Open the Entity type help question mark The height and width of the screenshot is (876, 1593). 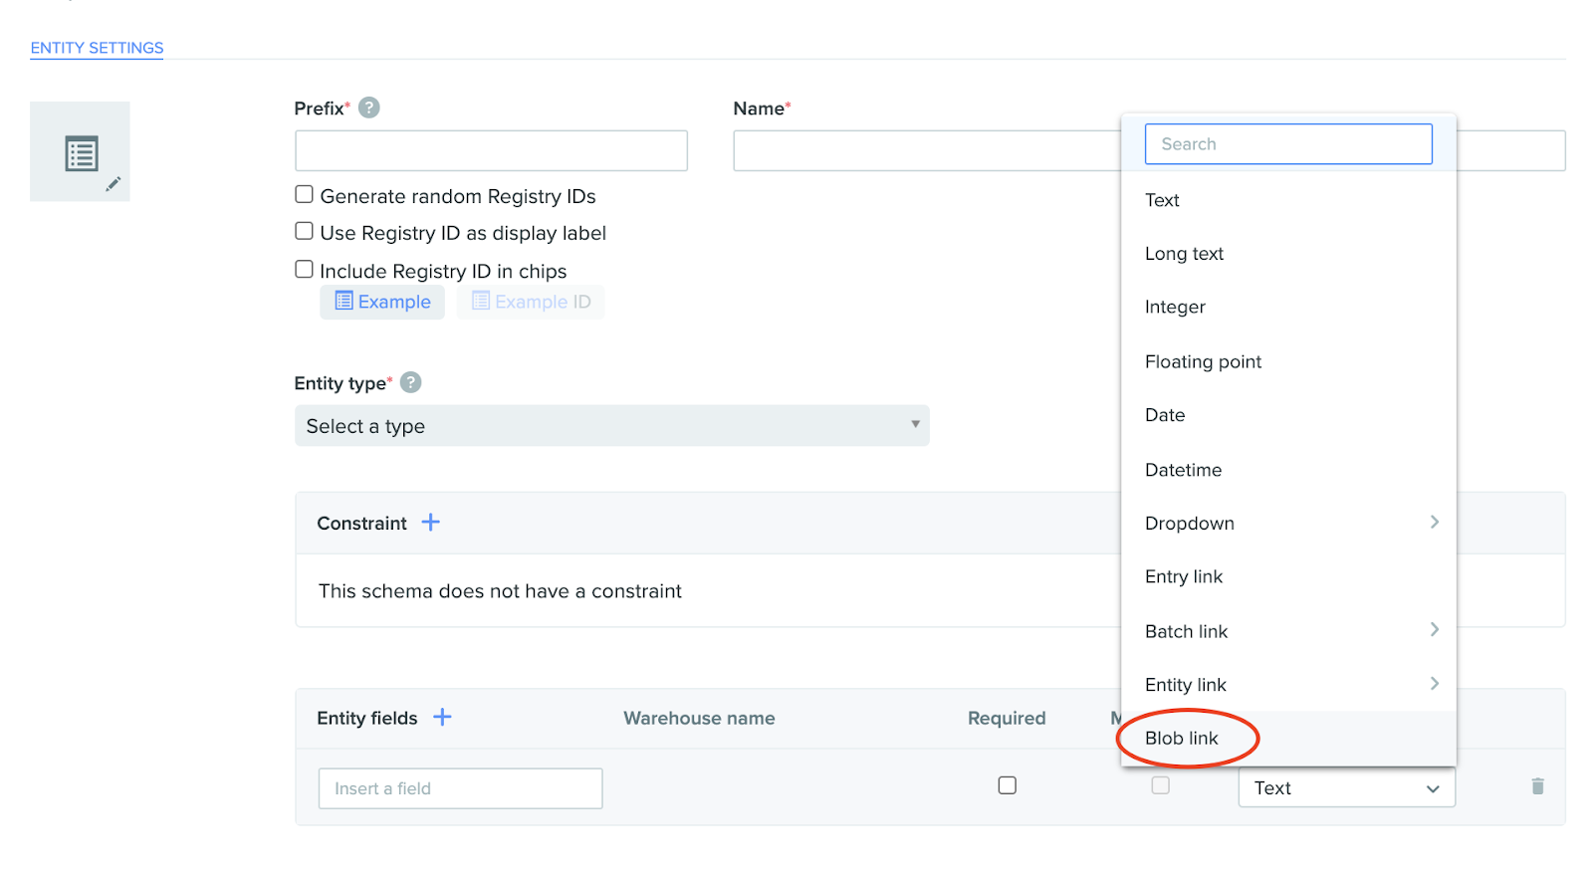click(x=411, y=382)
